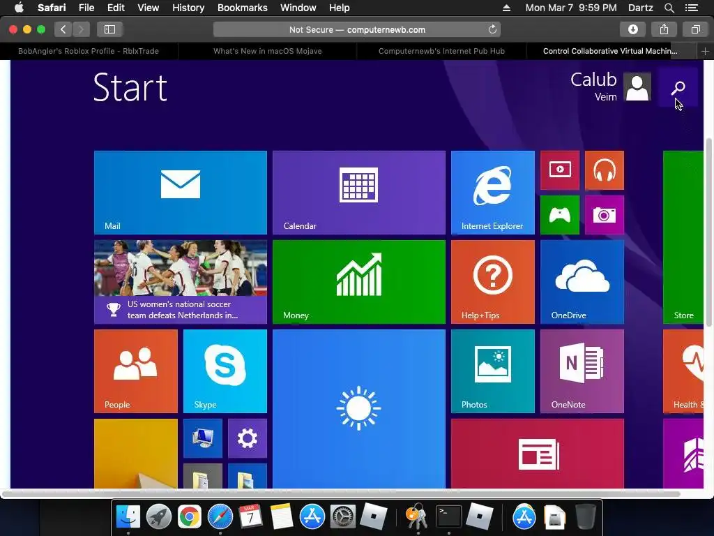Open the Music headphones tile
Screen dimensions: 714x536
(605, 170)
